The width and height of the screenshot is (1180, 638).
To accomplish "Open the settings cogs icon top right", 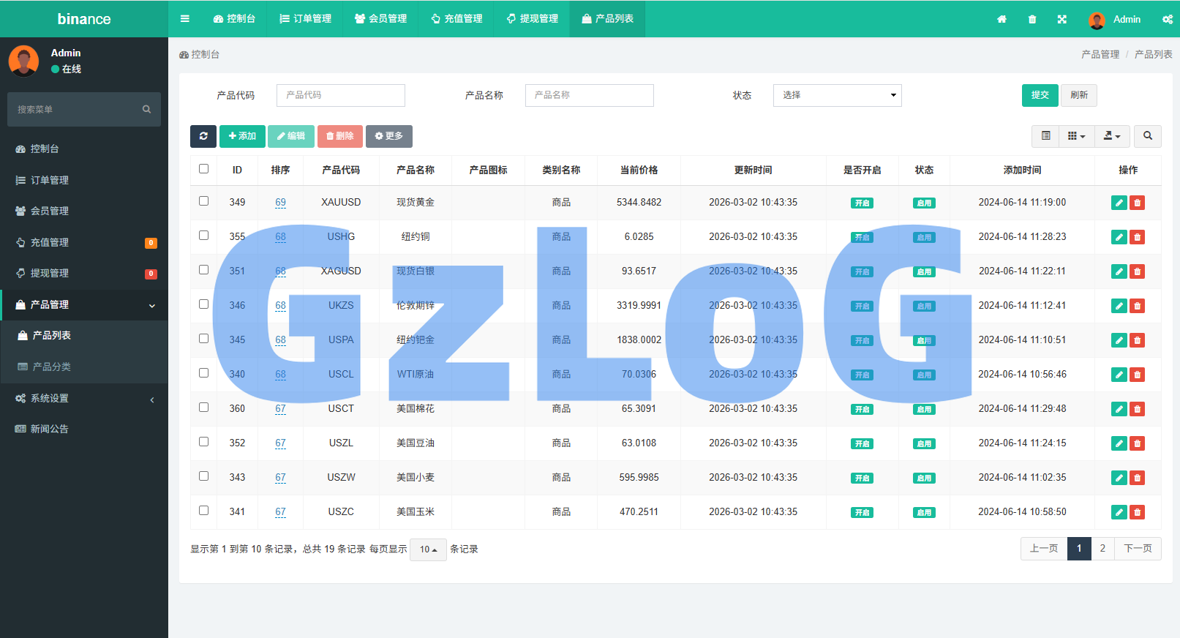I will pyautogui.click(x=1168, y=19).
